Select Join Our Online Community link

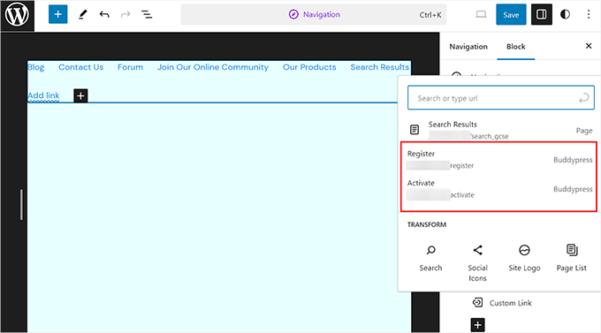[213, 67]
